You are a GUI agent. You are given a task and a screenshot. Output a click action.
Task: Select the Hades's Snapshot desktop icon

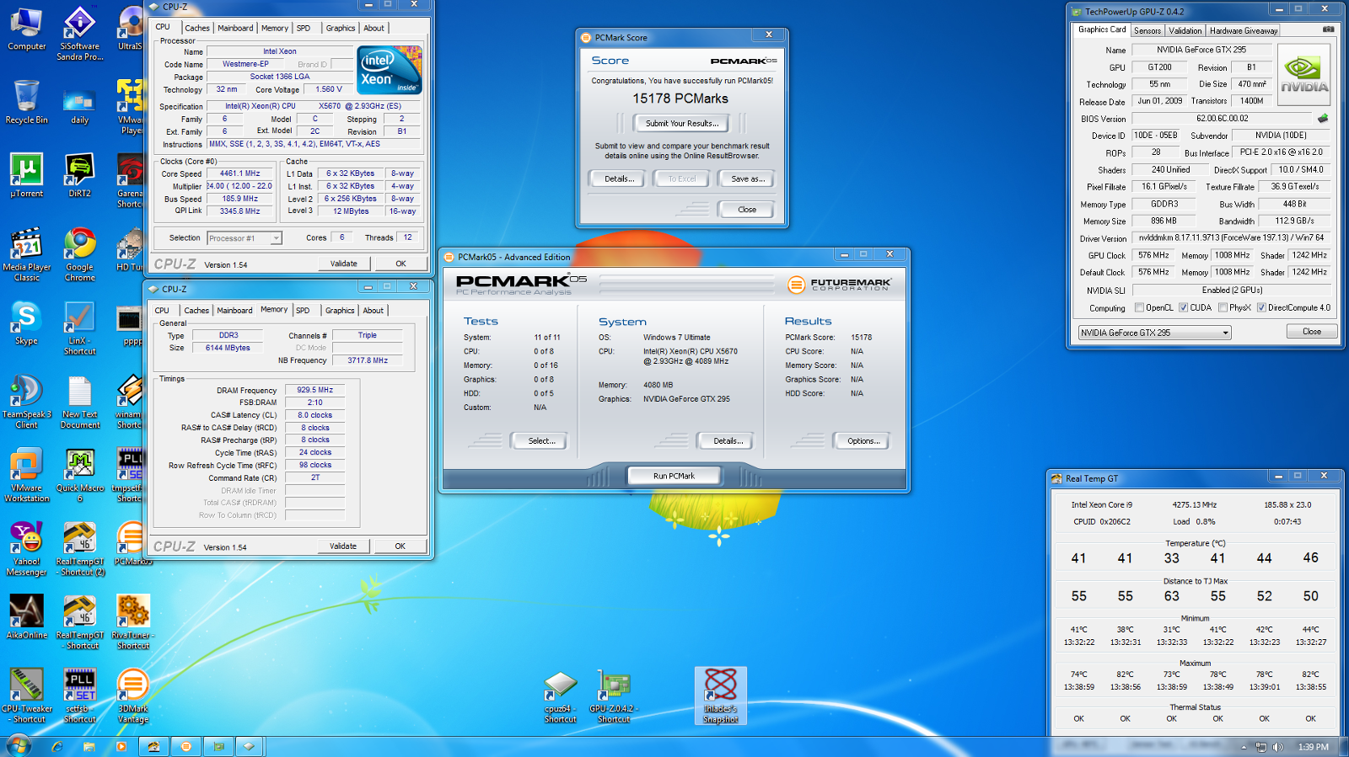(x=721, y=696)
